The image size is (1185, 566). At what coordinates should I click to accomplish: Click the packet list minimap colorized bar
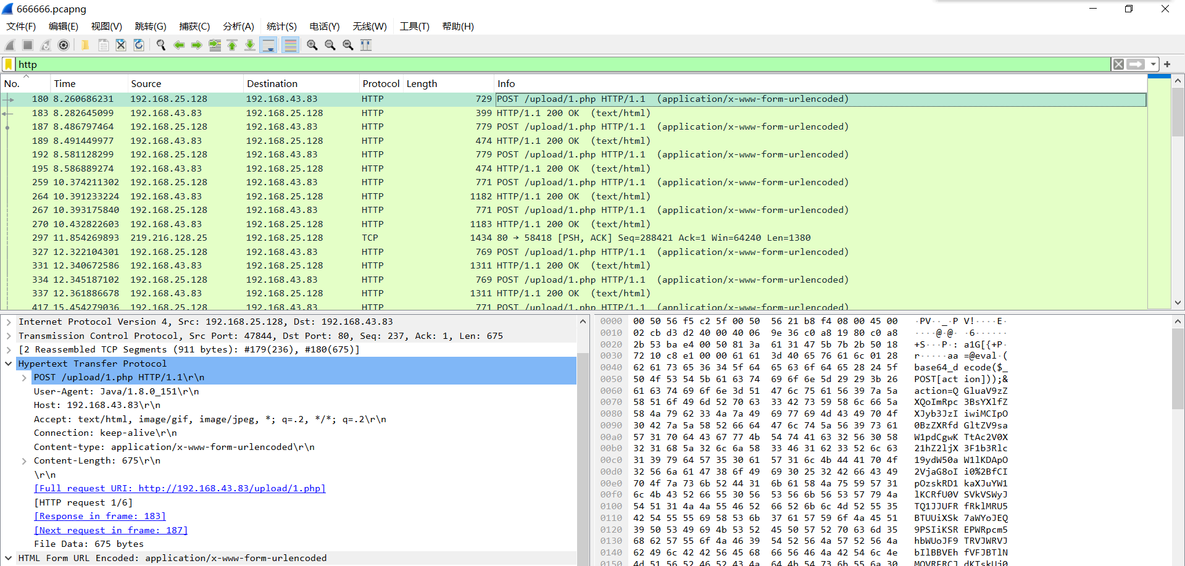pyautogui.click(x=1159, y=191)
